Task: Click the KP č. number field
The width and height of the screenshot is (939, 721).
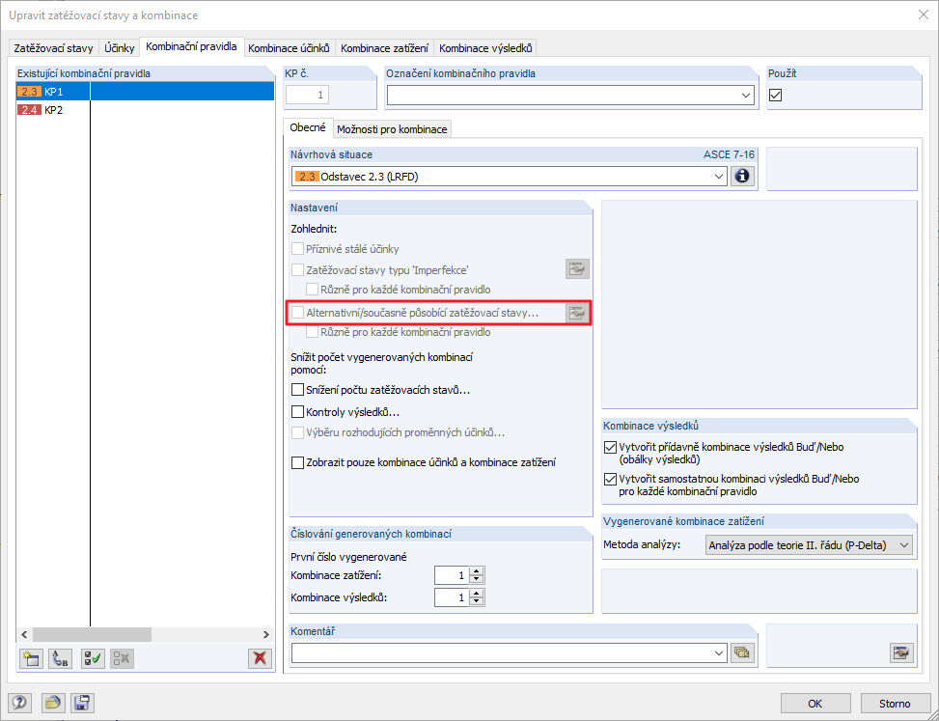Action: 307,96
